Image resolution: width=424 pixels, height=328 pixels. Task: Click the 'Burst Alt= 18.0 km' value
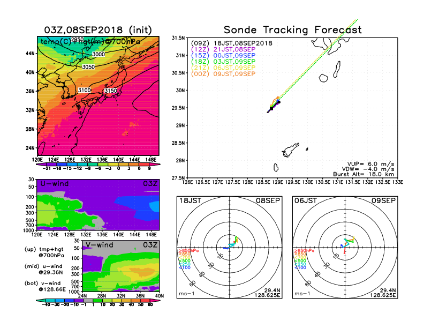coord(364,174)
